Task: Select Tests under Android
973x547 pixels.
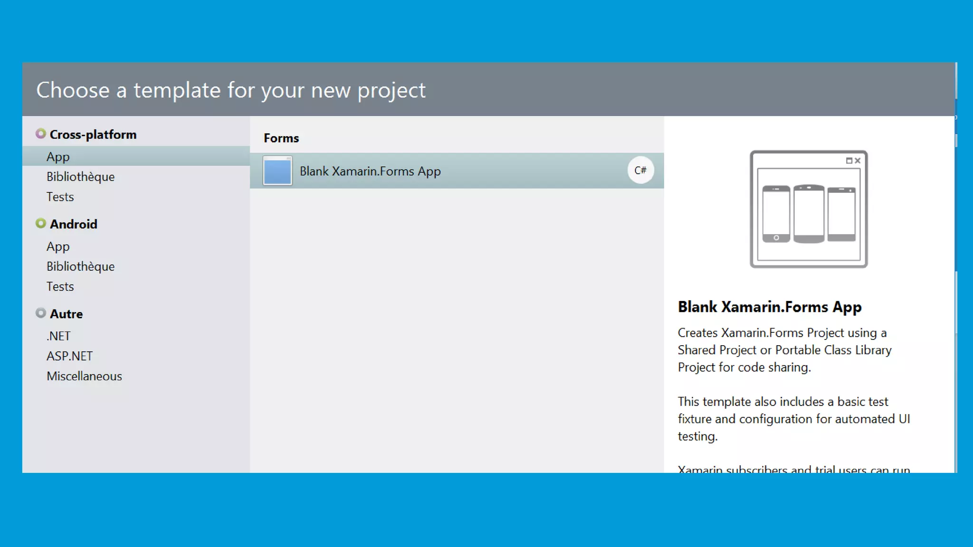Action: (60, 286)
